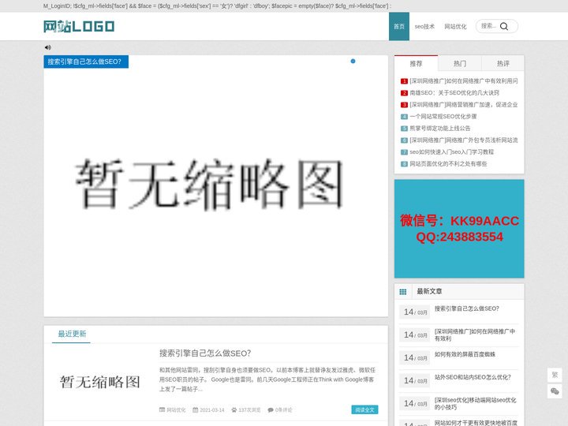Open ranked item 网站页面优化的不利之处有哪些
This screenshot has width=568, height=426.
(x=448, y=164)
